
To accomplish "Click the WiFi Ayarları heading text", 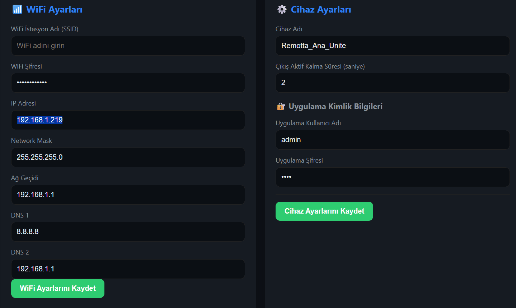I will tap(54, 9).
